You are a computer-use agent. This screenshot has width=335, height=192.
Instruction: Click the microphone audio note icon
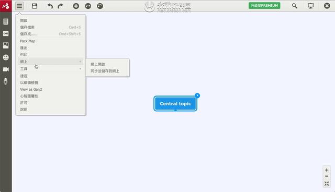pyautogui.click(x=6, y=81)
